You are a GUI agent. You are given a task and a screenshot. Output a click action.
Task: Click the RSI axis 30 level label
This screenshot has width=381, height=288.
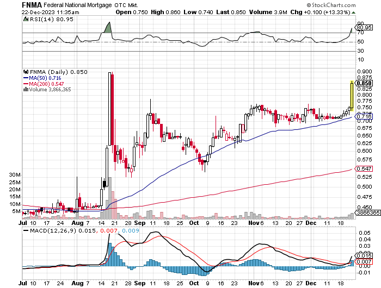(360, 51)
